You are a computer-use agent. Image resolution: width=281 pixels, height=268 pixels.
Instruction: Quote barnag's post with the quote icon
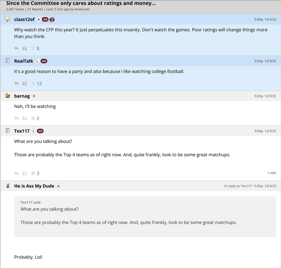coord(25,118)
